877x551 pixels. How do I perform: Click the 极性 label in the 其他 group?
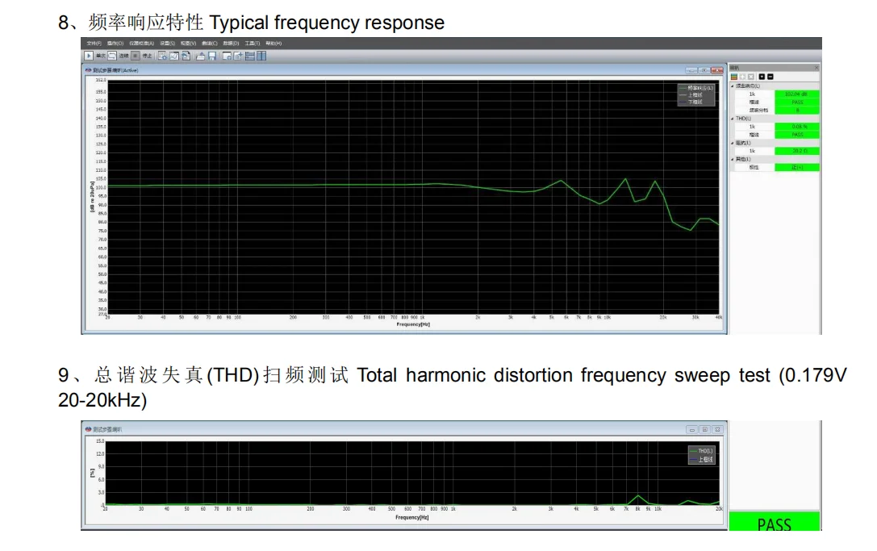754,167
